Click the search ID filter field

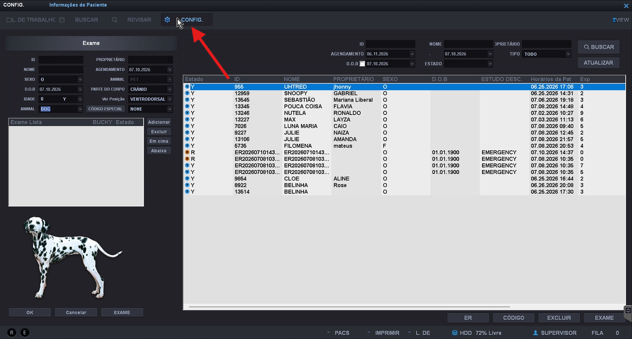[x=390, y=44]
